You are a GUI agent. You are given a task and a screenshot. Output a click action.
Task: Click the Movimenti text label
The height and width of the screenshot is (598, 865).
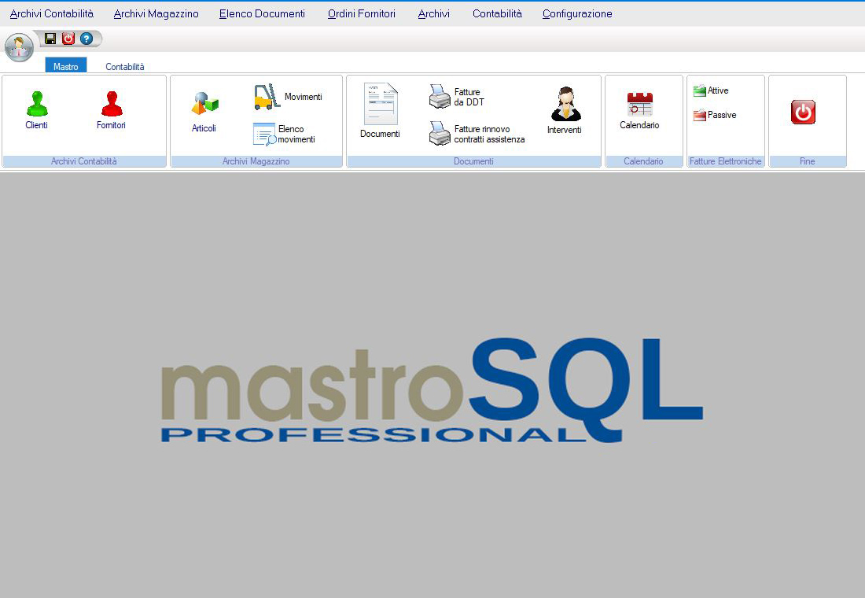click(x=304, y=97)
